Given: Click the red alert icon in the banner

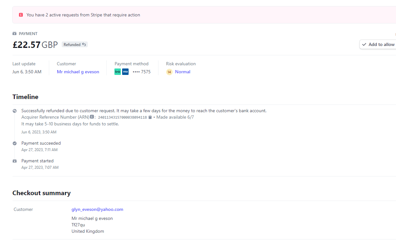Looking at the screenshot, I should [21, 15].
